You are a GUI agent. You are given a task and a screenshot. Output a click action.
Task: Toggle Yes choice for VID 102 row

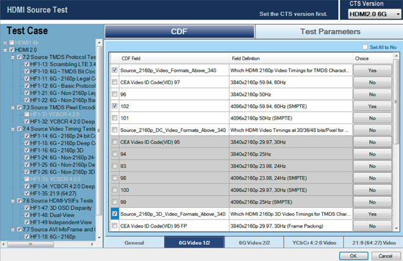372,106
